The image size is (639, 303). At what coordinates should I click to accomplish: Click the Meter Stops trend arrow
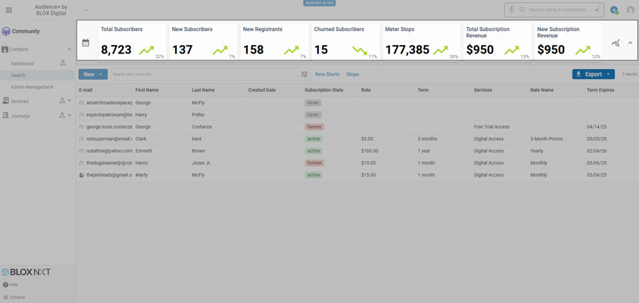pos(441,50)
